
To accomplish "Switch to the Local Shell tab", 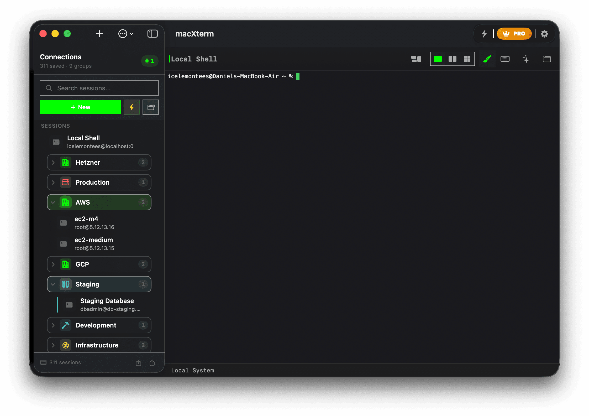I will [194, 59].
